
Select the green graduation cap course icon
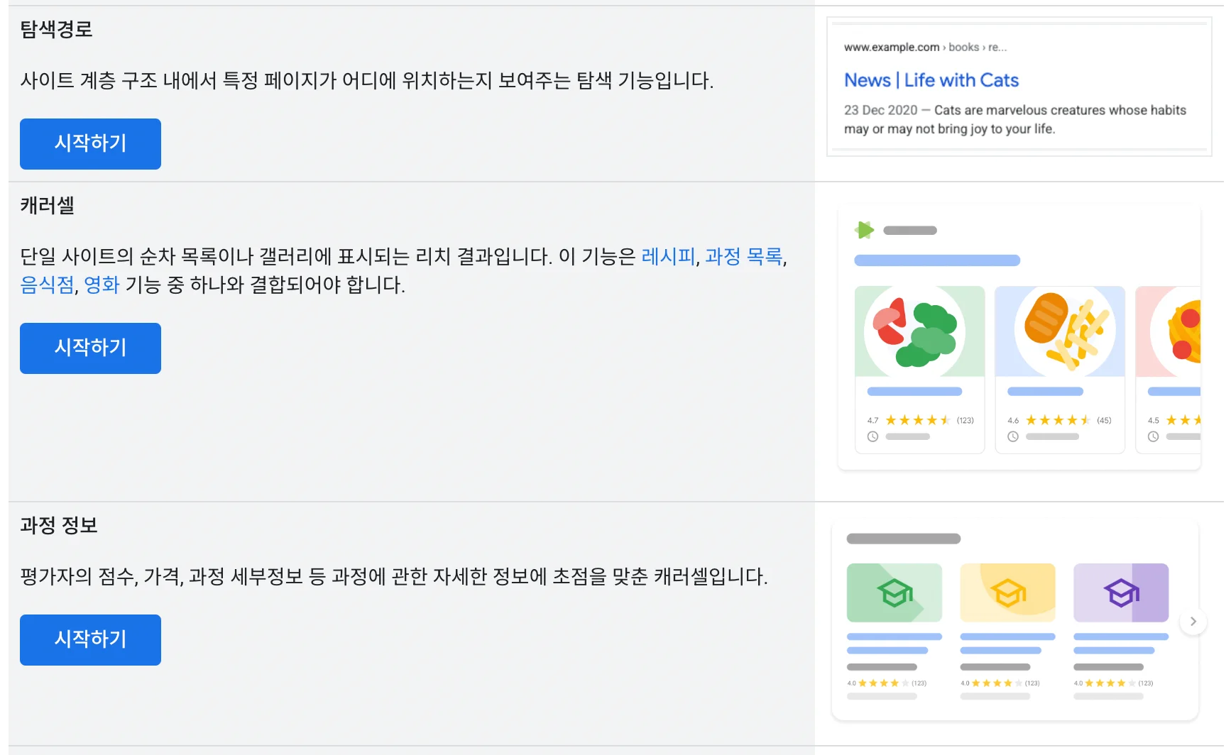click(894, 593)
